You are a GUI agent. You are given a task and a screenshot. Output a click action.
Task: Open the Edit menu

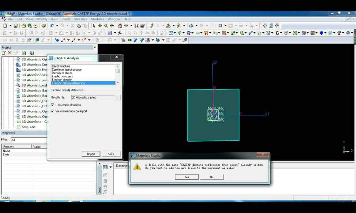click(x=19, y=19)
